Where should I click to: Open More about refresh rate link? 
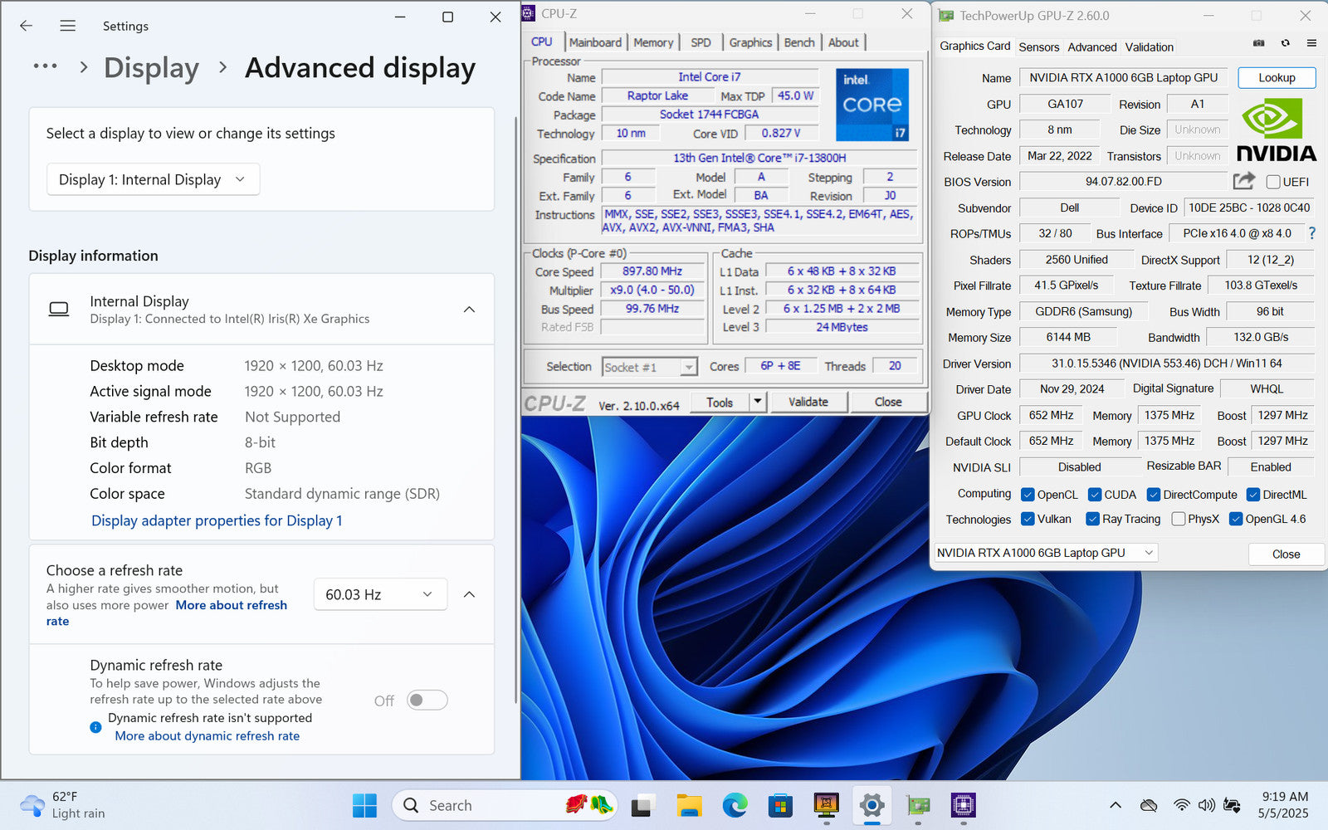pyautogui.click(x=232, y=605)
